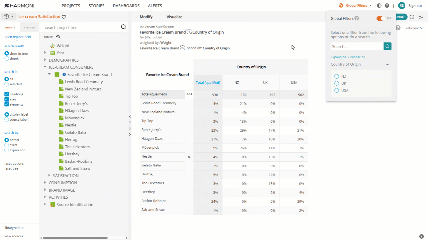Viewport: 428px width, 240px height.
Task: Open the history clock icon dropdown
Action: (9, 17)
